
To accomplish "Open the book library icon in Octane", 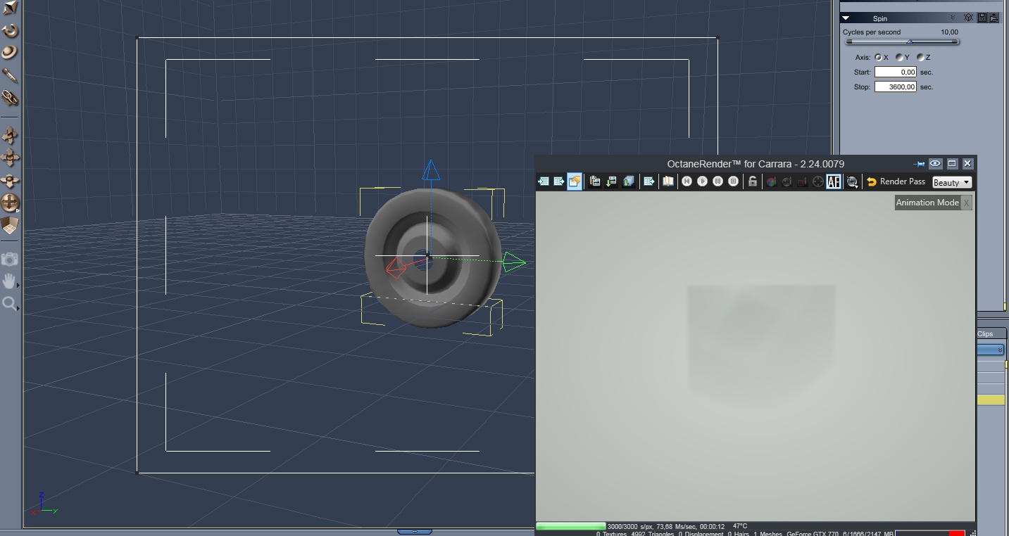I will 668,181.
